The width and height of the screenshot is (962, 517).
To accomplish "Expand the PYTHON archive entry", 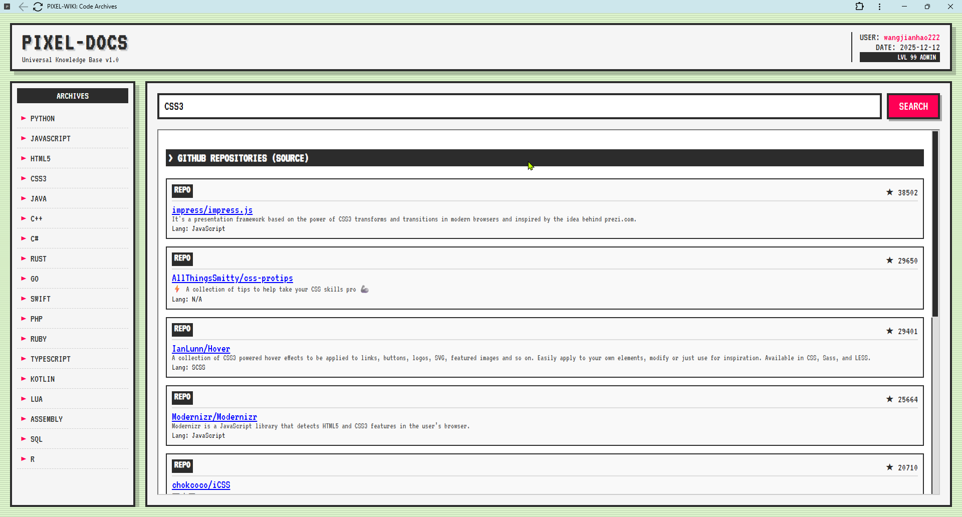I will 42,118.
